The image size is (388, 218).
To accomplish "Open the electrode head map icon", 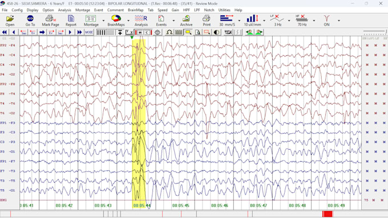I will point(157,32).
